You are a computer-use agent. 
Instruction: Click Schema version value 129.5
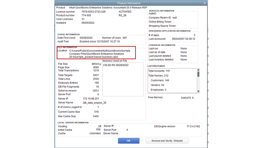coord(96,91)
